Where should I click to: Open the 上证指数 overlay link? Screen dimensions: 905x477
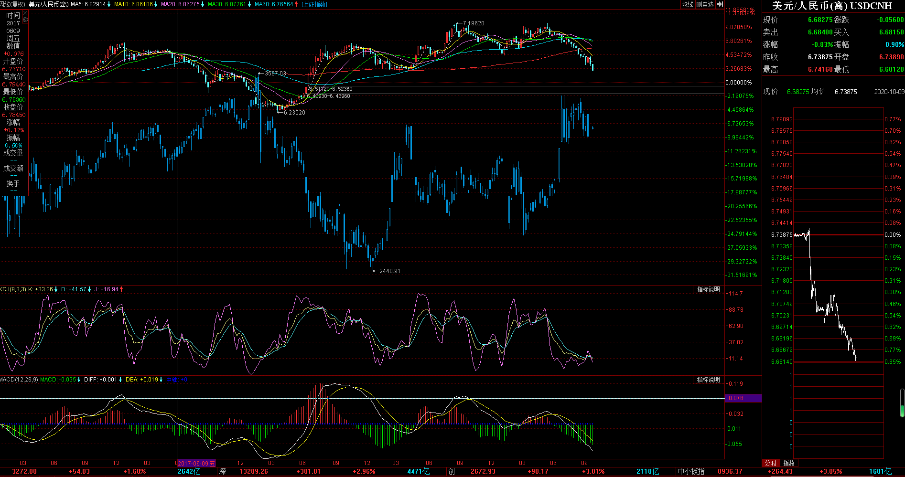(x=314, y=4)
